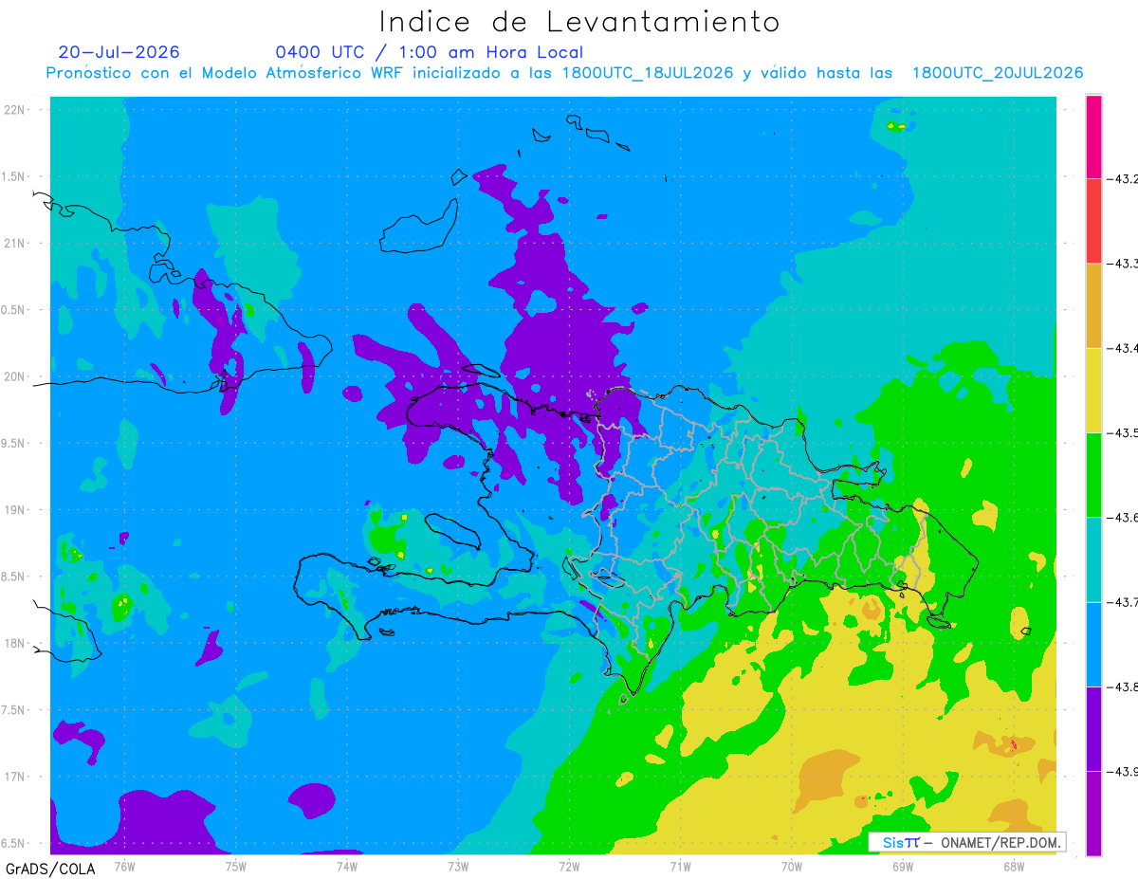Click the '71W' longitude label

pyautogui.click(x=680, y=866)
